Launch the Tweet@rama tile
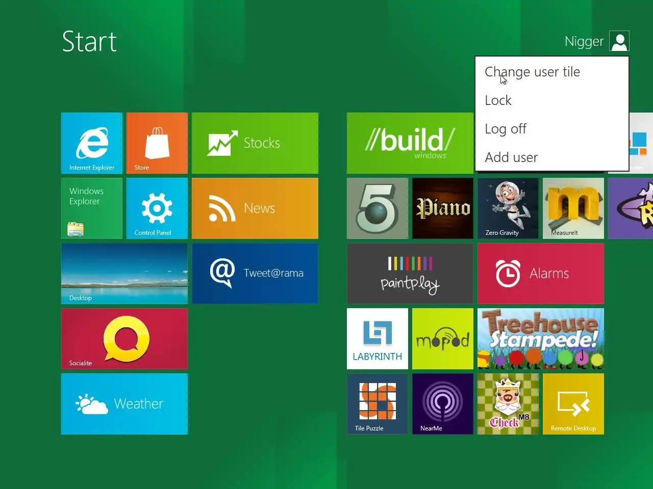 pyautogui.click(x=255, y=274)
